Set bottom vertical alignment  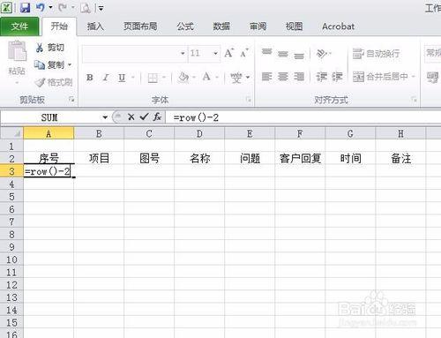[299, 56]
